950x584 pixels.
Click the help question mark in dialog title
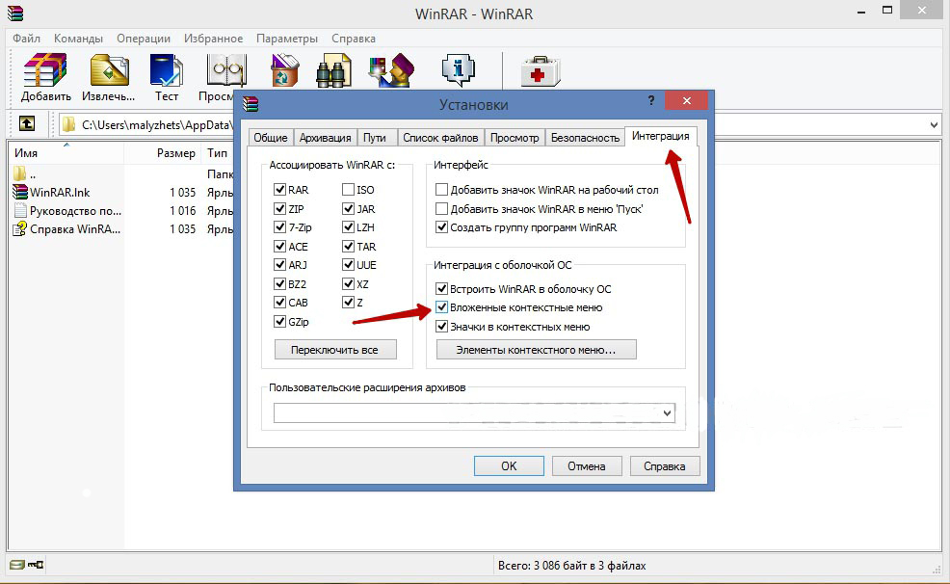[x=651, y=101]
